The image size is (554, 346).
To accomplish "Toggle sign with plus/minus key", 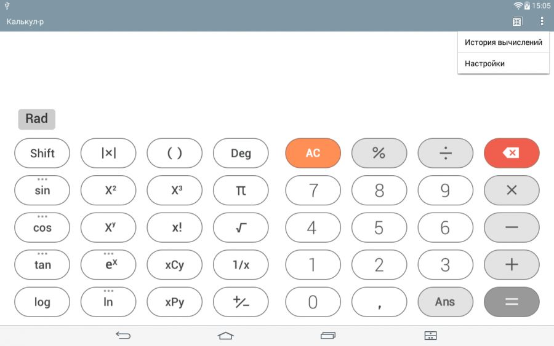I will pos(241,302).
